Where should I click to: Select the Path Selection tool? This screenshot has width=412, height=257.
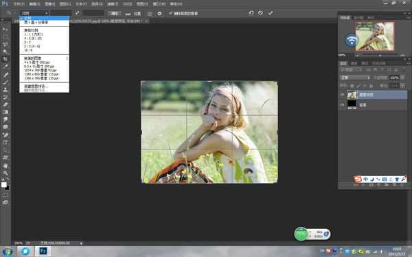coord(5,150)
